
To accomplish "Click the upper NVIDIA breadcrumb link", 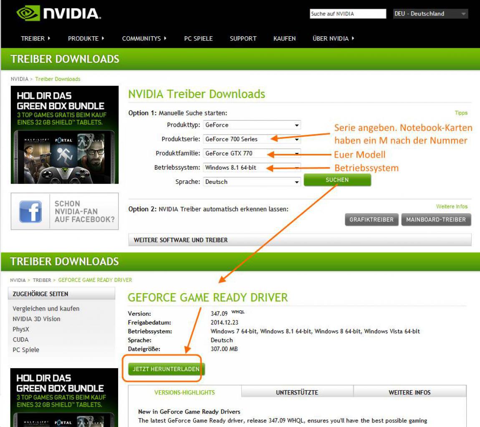I will pos(19,79).
